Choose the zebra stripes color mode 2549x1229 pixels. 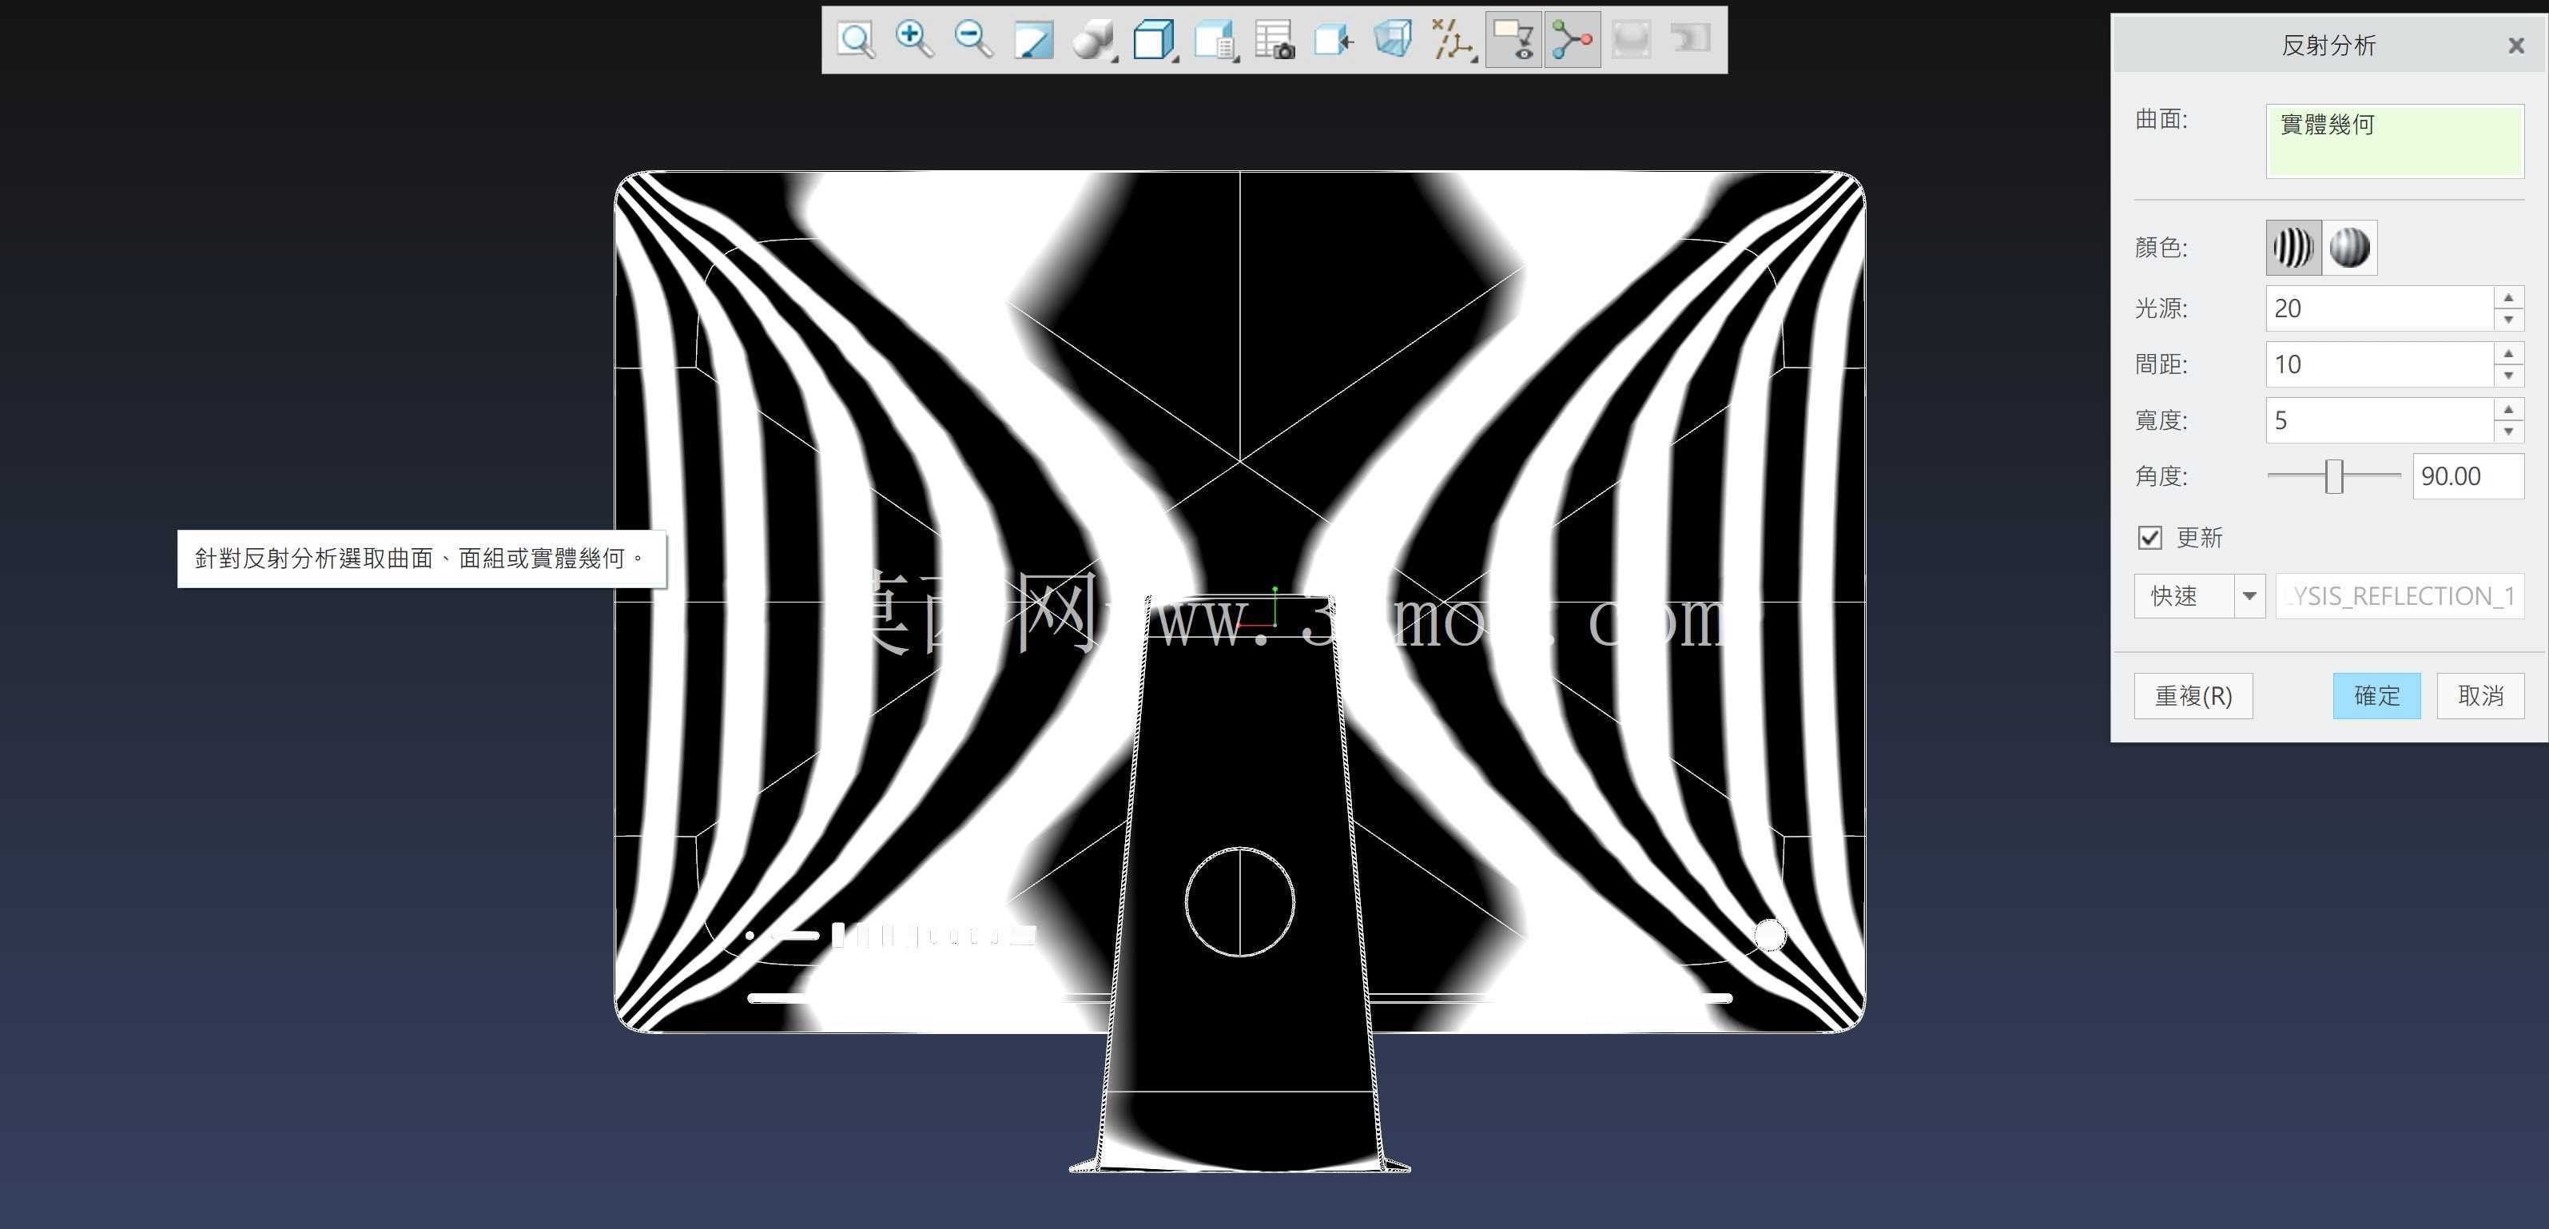[x=2293, y=248]
